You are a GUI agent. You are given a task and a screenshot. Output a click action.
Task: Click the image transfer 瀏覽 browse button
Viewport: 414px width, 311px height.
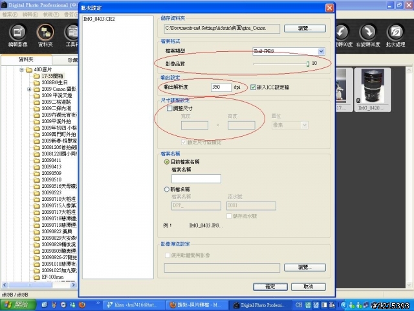pos(305,268)
